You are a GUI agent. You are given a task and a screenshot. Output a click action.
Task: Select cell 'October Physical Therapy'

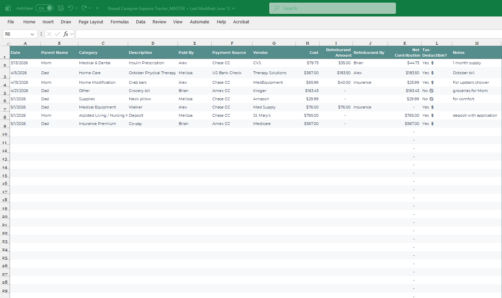pos(153,73)
